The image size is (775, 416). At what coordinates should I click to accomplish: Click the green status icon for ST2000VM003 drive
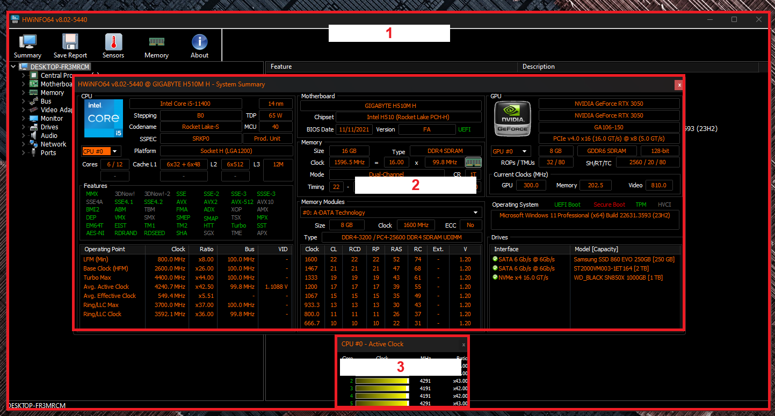495,268
